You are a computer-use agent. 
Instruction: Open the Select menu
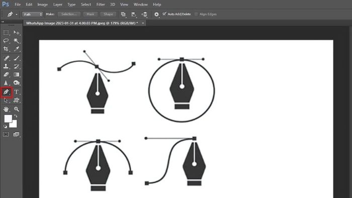tap(86, 4)
